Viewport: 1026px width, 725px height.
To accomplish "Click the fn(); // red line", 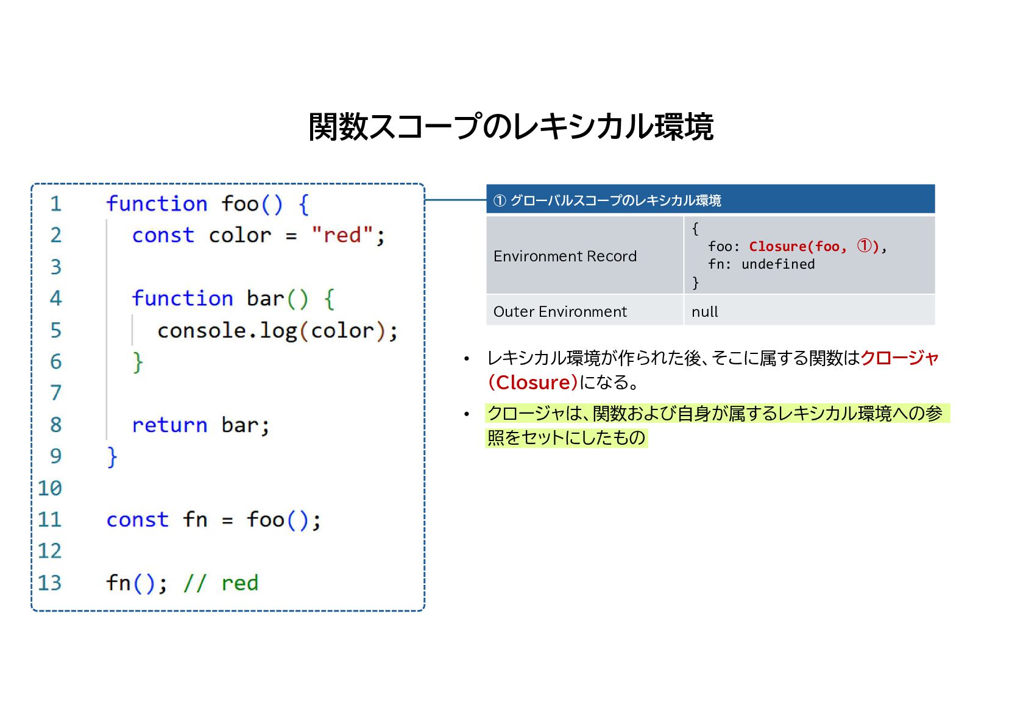I will (182, 583).
